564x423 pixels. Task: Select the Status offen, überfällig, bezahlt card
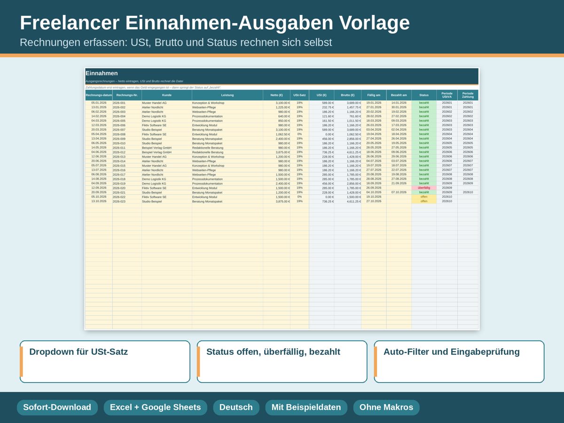point(282,361)
